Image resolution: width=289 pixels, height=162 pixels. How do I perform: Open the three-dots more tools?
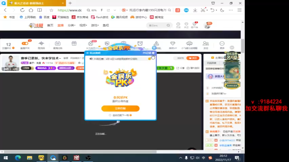(231, 10)
